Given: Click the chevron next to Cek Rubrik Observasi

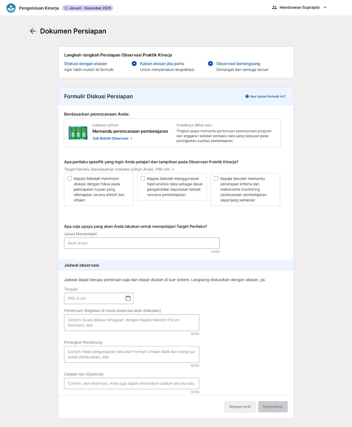Looking at the screenshot, I should [x=131, y=138].
